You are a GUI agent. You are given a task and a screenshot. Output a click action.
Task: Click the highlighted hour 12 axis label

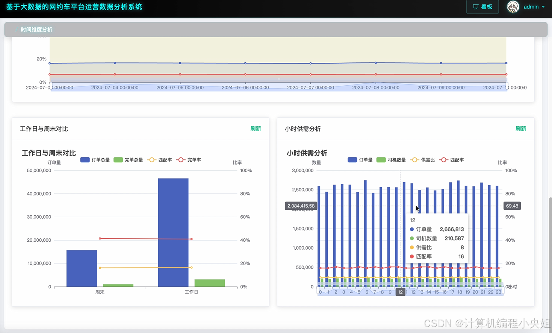[x=400, y=292]
